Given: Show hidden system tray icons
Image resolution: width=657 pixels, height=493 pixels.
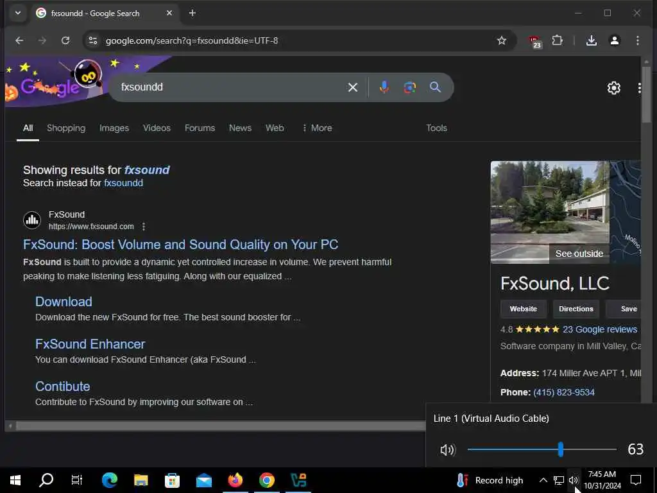Looking at the screenshot, I should [x=543, y=480].
